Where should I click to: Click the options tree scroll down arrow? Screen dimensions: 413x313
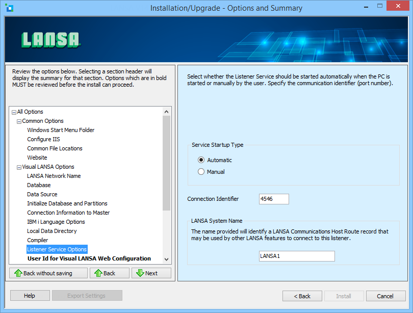click(x=166, y=259)
